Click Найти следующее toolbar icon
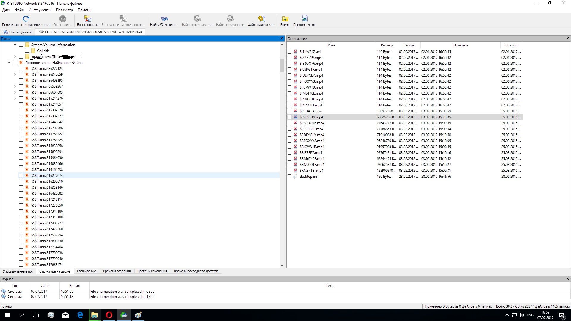571x321 pixels. (230, 19)
